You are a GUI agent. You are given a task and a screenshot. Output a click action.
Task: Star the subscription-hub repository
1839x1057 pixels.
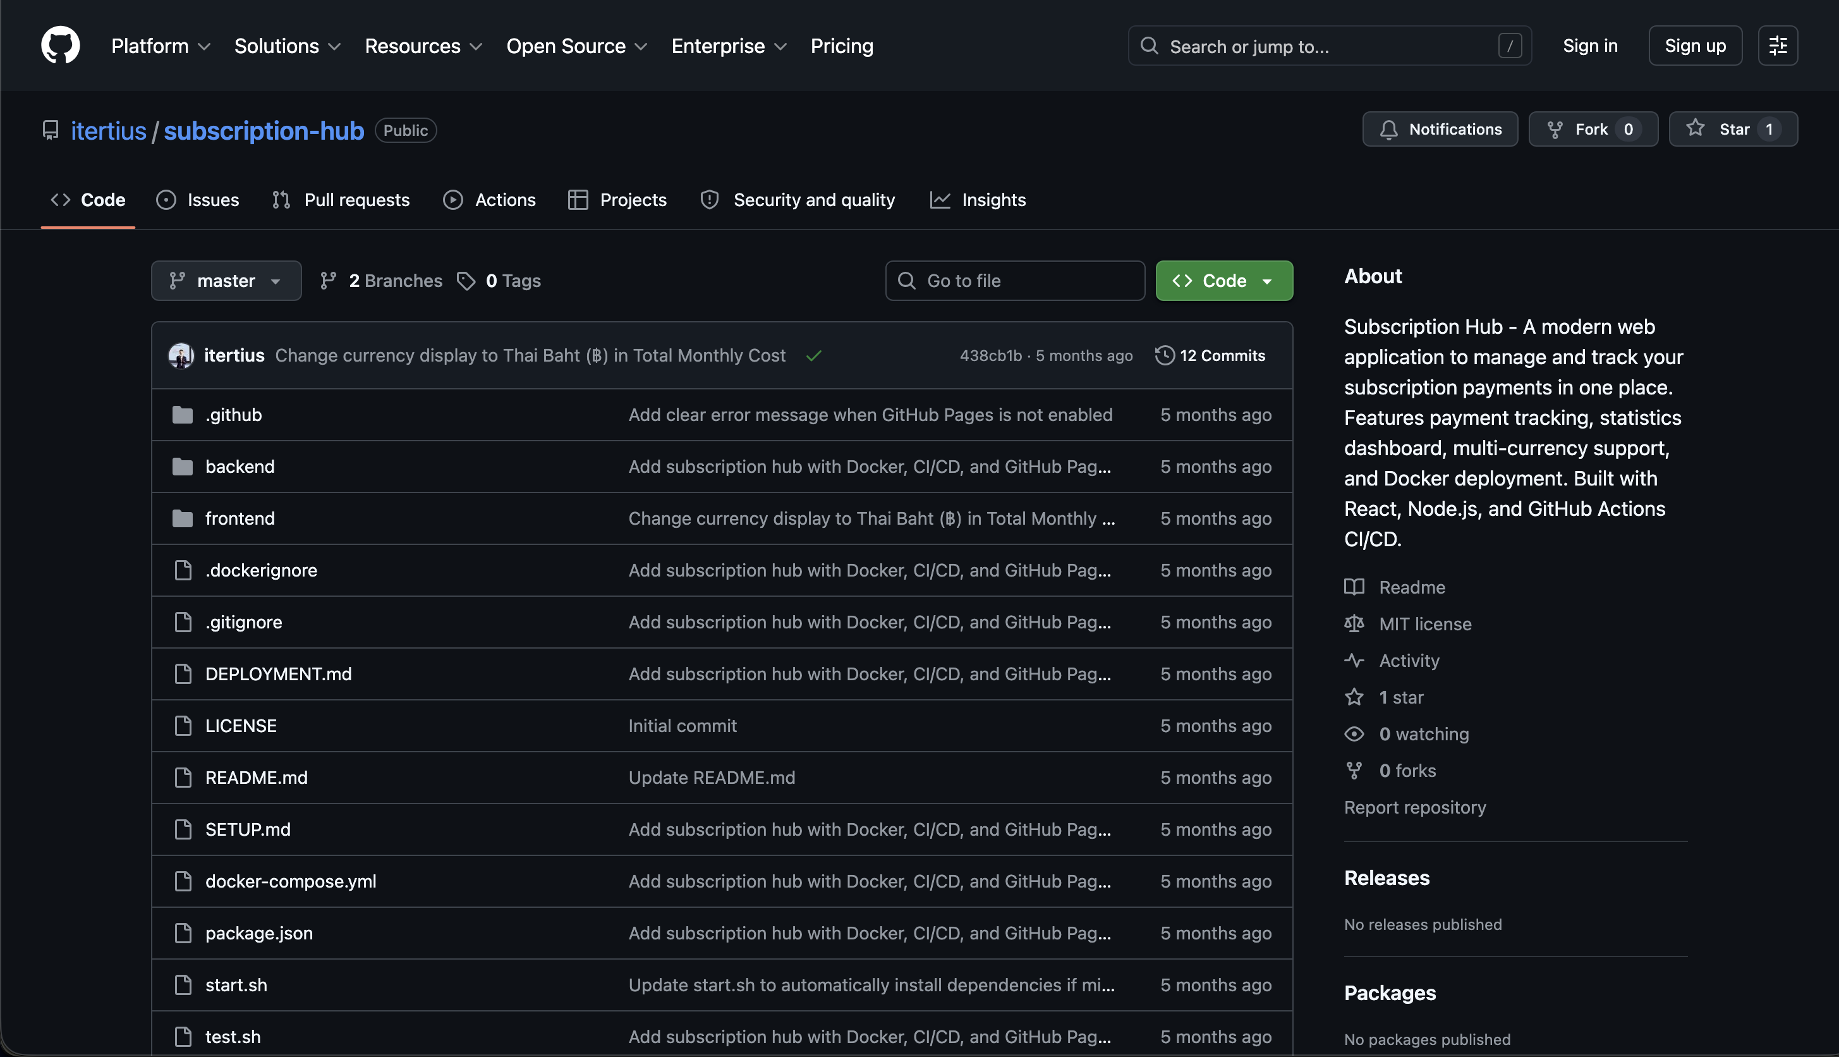tap(1732, 129)
